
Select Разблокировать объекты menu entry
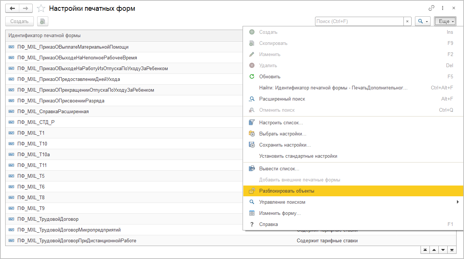coord(287,191)
